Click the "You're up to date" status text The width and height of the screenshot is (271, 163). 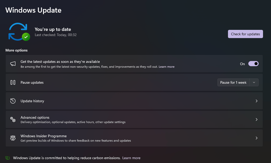53,29
